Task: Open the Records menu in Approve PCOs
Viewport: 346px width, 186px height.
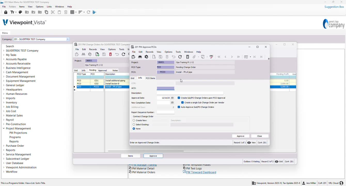Action: pyautogui.click(x=150, y=52)
